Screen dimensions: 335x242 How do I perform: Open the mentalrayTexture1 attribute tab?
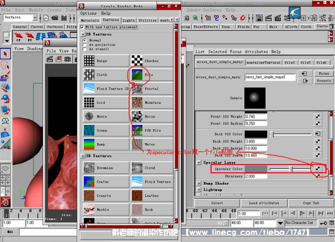point(263,62)
